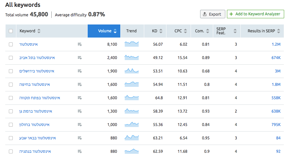Click add-to-list icon for אינסטלטור בירושלים
Image resolution: width=292 pixels, height=158 pixels.
pos(80,71)
